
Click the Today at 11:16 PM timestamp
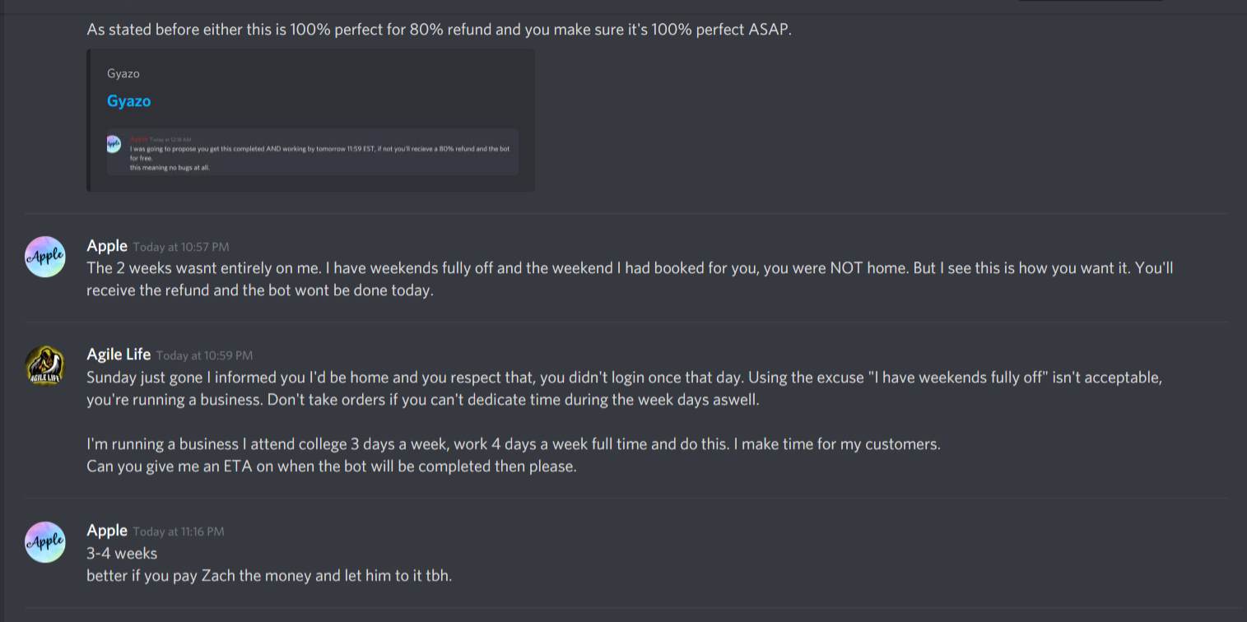click(x=179, y=531)
